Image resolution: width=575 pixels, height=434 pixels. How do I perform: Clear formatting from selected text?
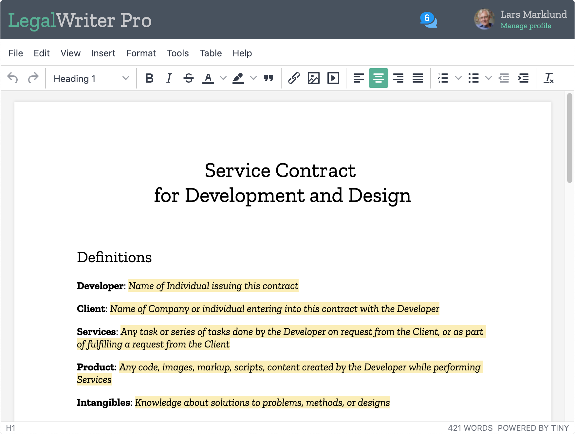click(549, 78)
